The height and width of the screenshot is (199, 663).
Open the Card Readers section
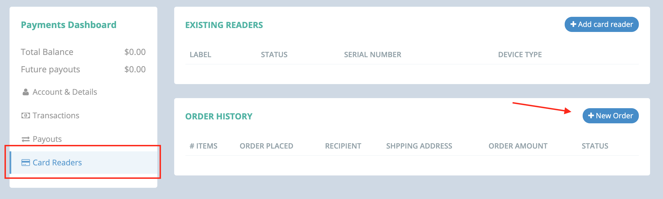coord(57,163)
